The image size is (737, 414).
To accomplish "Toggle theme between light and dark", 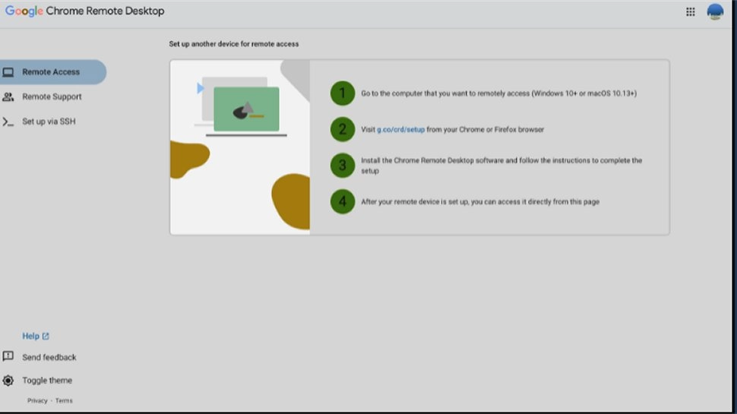I will tap(47, 380).
